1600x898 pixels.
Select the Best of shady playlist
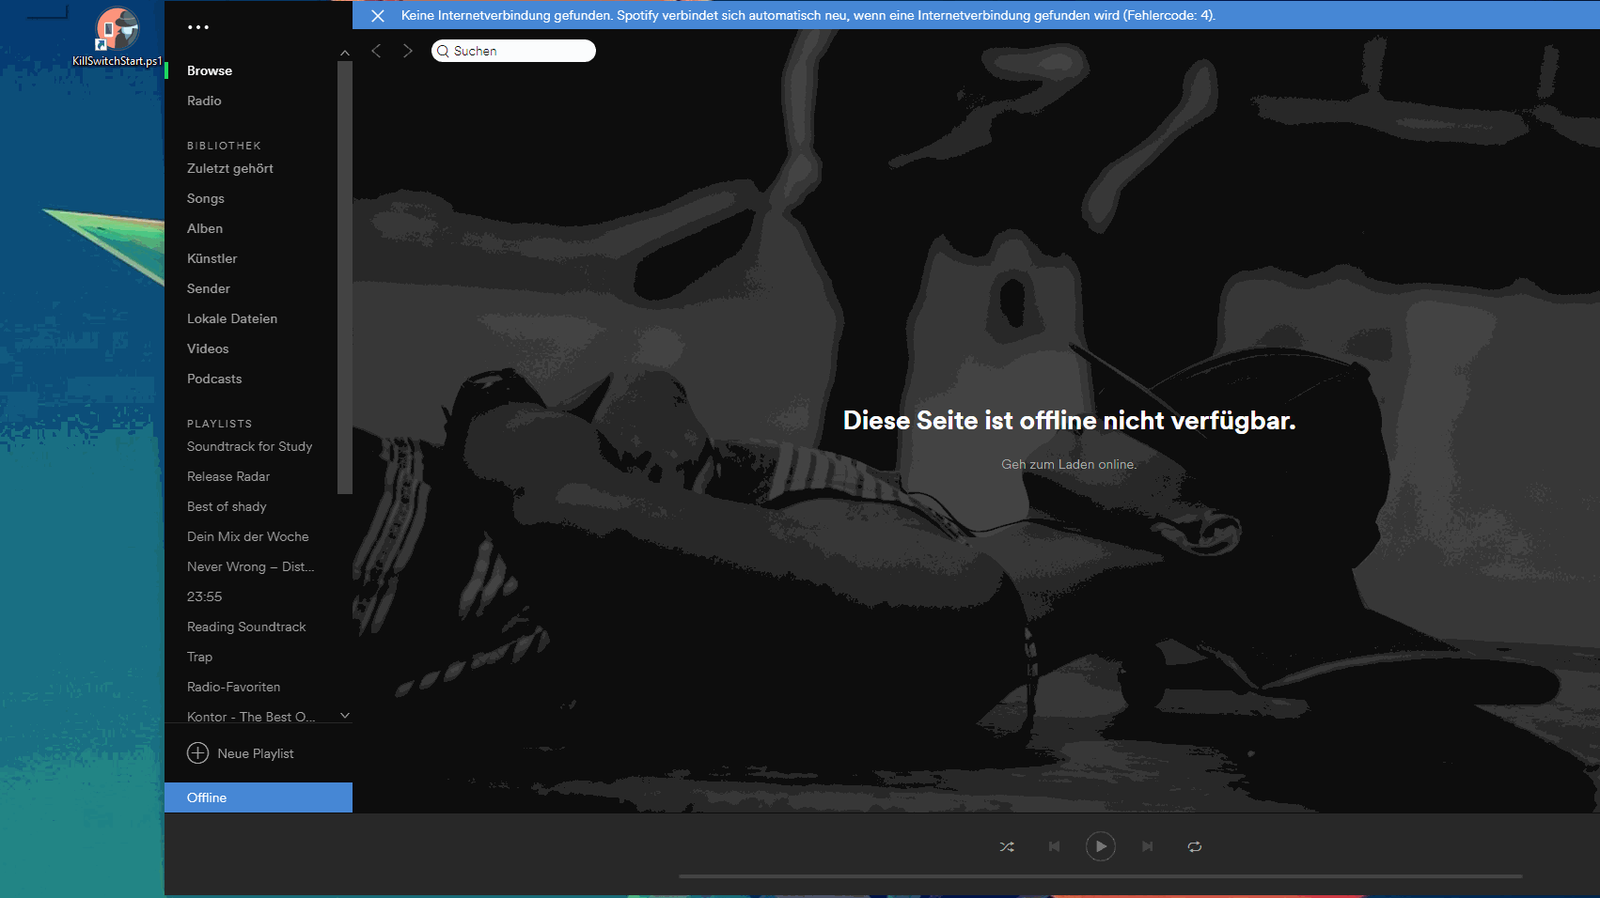(x=227, y=506)
